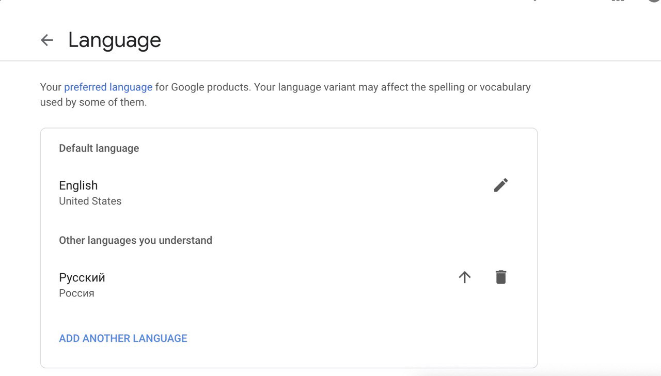The width and height of the screenshot is (661, 376).
Task: Click the United States region text
Action: pos(90,201)
